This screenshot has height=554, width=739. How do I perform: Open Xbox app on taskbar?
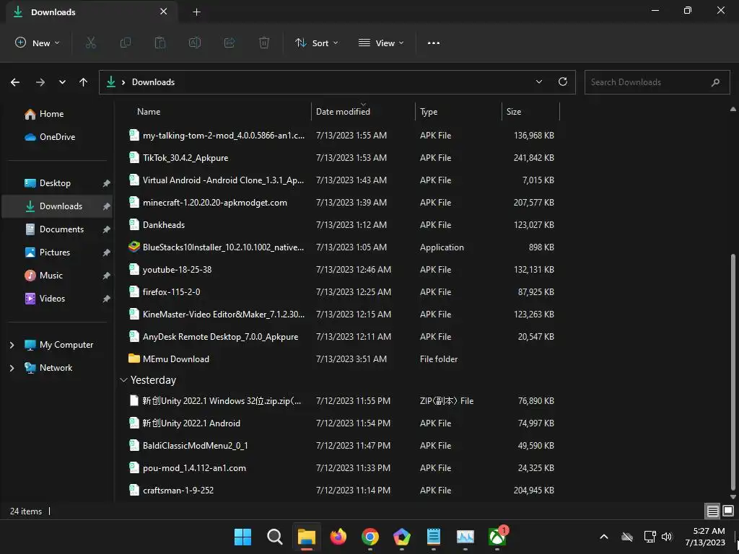point(497,537)
